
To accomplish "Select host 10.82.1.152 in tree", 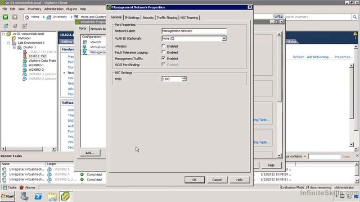I will [x=37, y=56].
